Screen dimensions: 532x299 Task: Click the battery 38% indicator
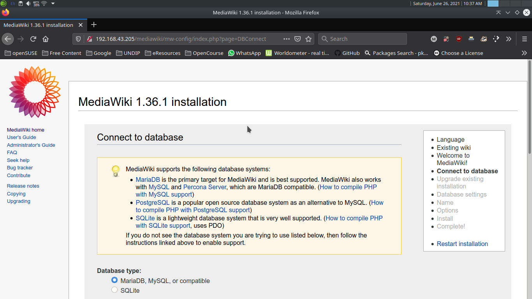coord(36,4)
